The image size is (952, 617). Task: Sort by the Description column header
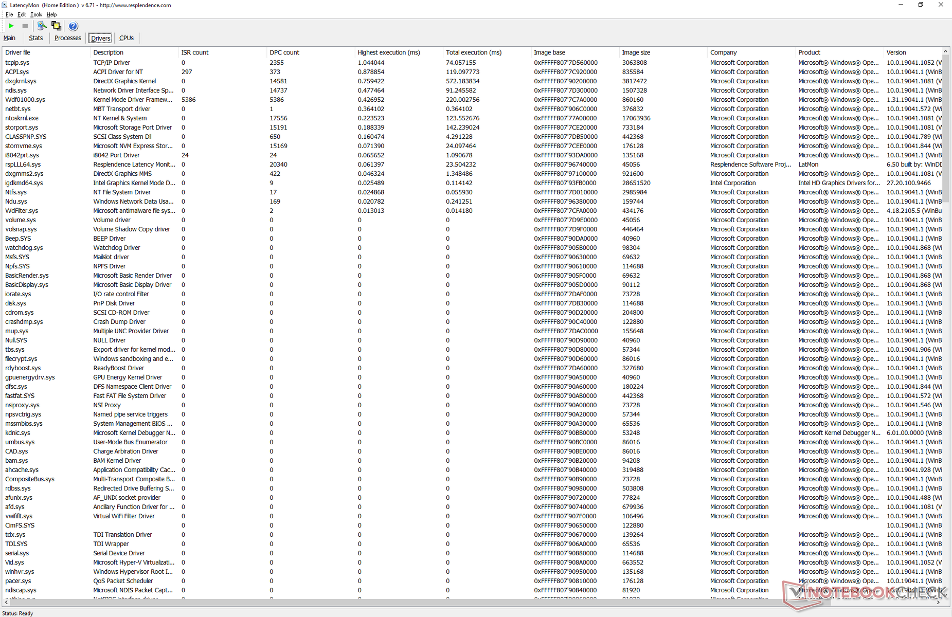tap(135, 52)
